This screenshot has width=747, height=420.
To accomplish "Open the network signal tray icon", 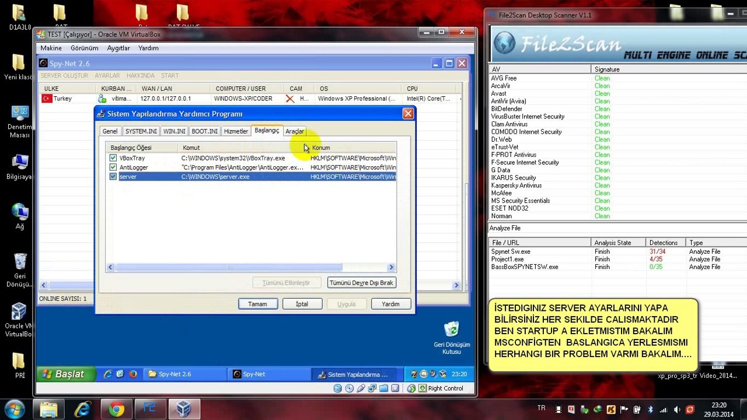I will 664,409.
